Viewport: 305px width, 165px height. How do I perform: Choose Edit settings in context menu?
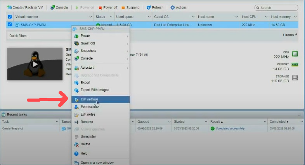point(101,99)
